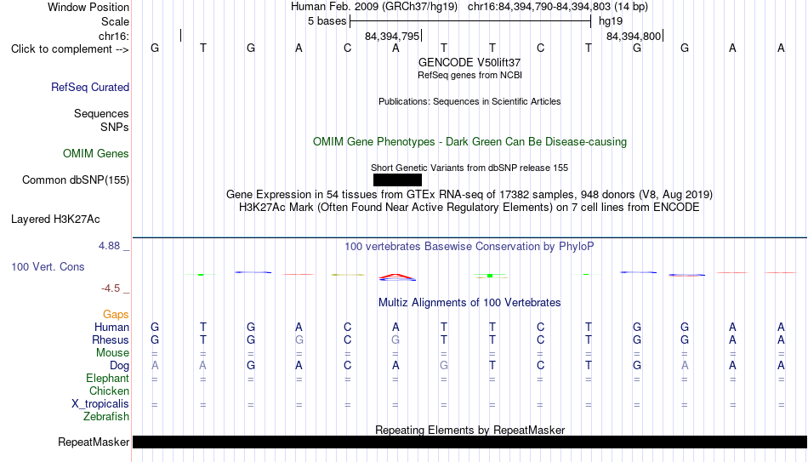The height and width of the screenshot is (462, 808).
Task: Click the 4.88 PhyloP upper value
Action: point(109,246)
